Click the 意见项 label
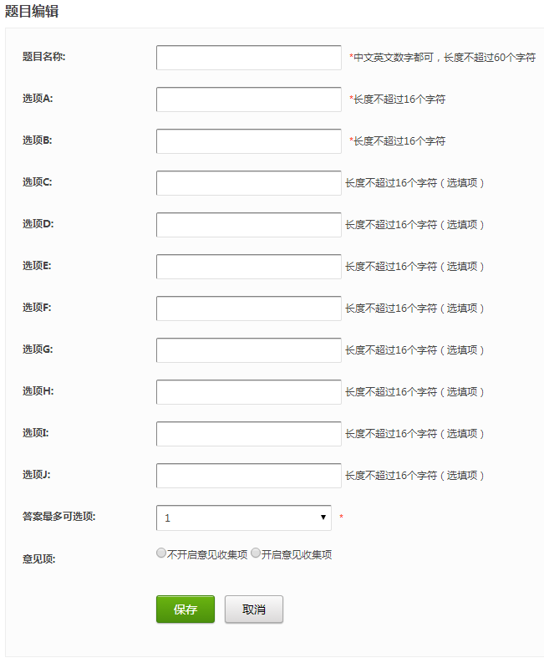 click(39, 558)
